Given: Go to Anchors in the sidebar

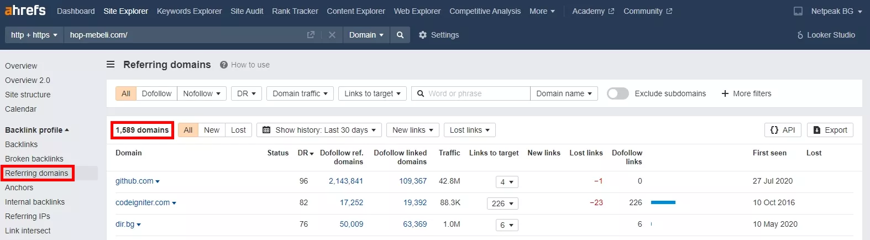Looking at the screenshot, I should (x=19, y=187).
